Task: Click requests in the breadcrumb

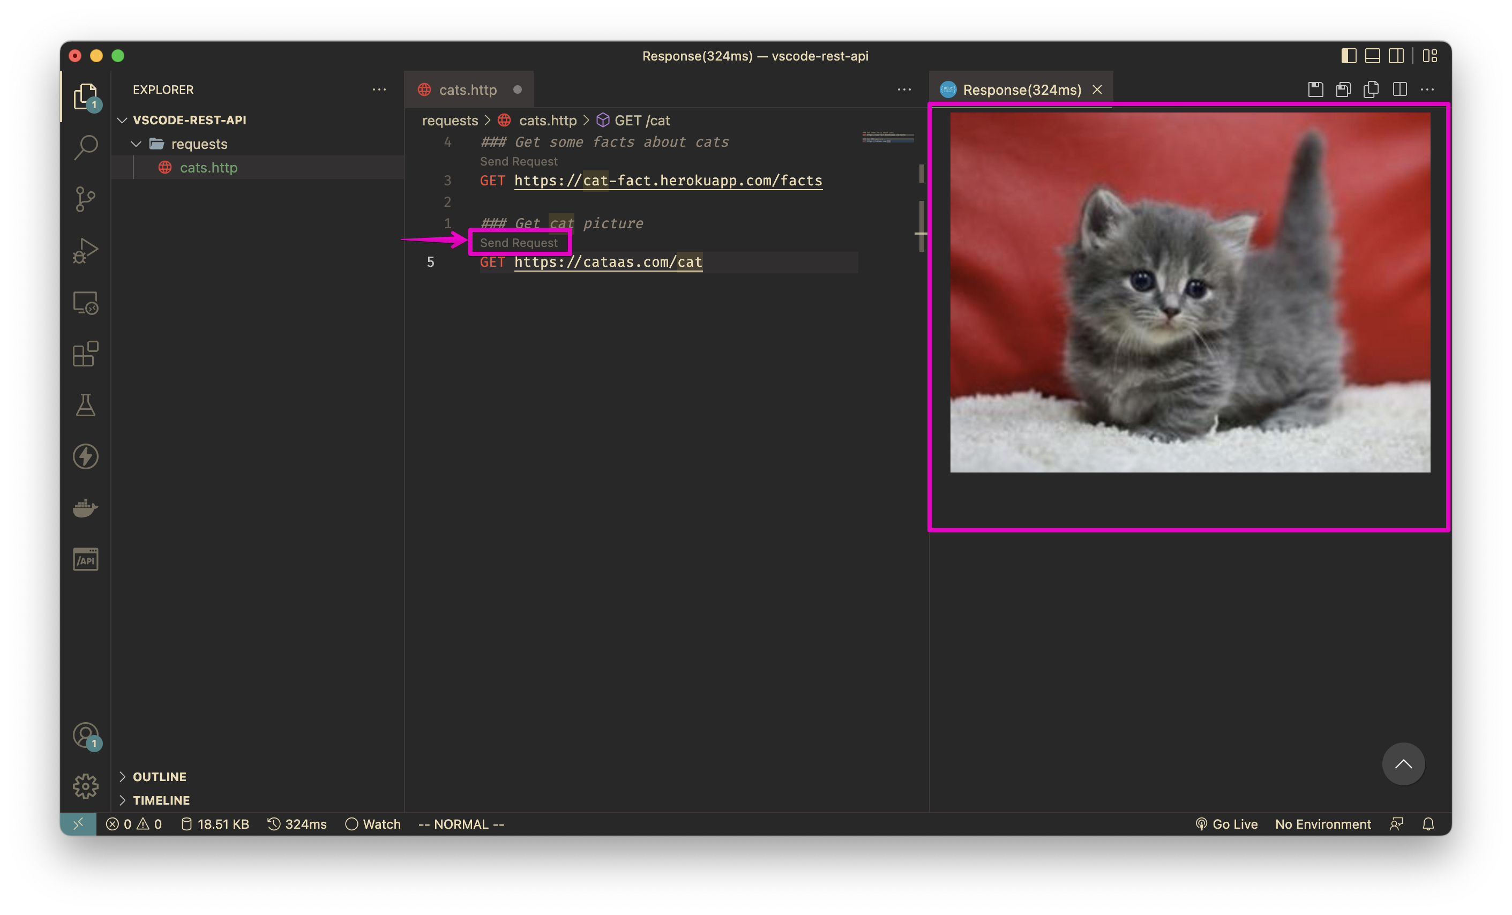Action: tap(450, 121)
